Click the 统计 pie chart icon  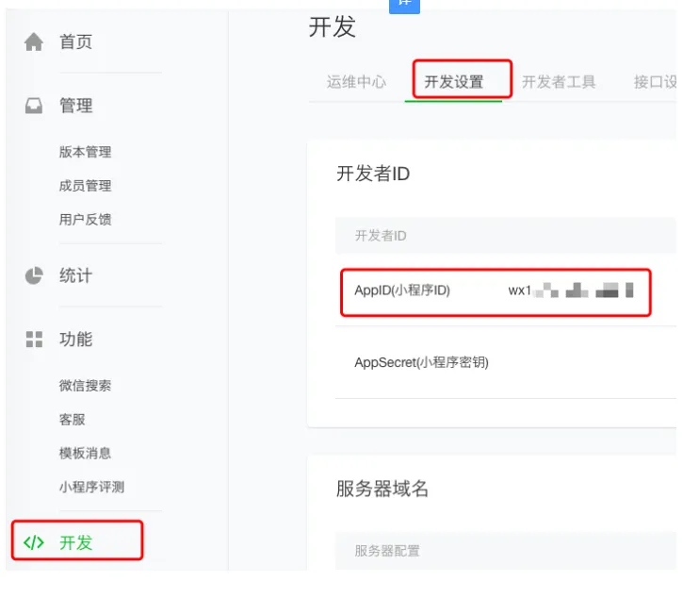click(x=34, y=275)
